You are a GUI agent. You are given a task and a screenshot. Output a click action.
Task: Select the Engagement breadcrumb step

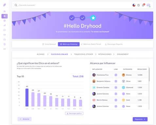[x=123, y=54]
